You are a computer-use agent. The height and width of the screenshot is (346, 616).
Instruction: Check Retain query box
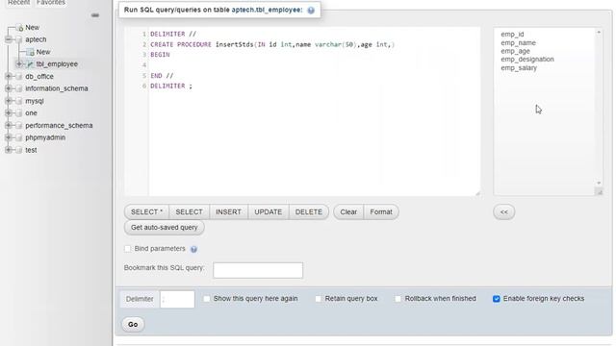click(x=318, y=299)
